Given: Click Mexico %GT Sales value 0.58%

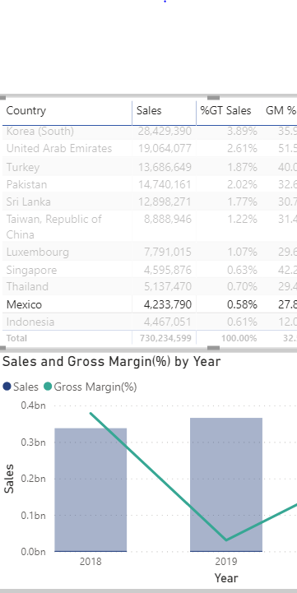Looking at the screenshot, I should click(x=242, y=304).
